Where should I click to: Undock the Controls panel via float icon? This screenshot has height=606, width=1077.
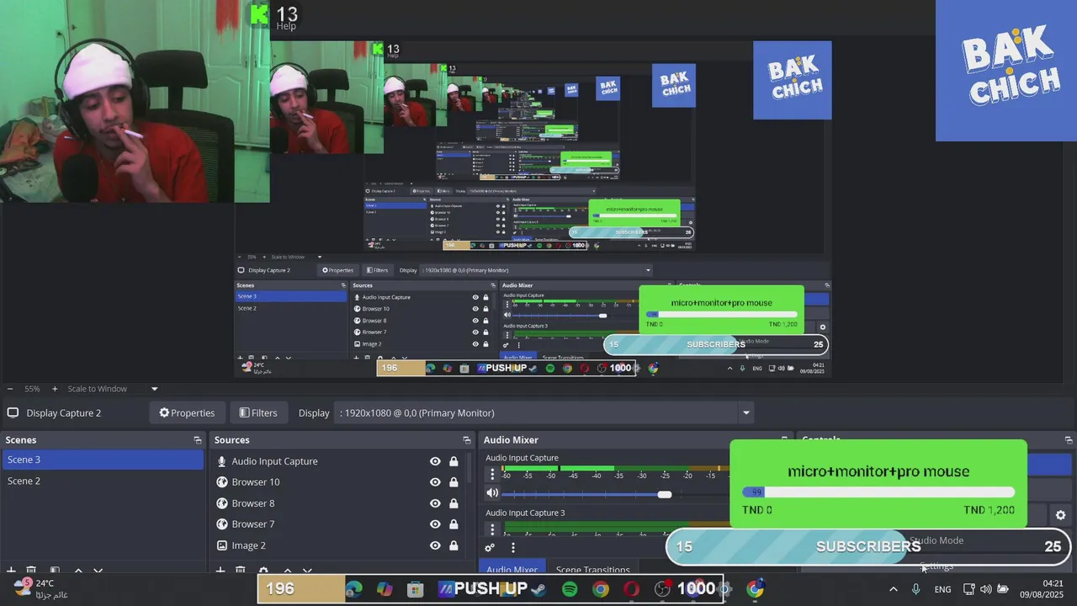pyautogui.click(x=1069, y=440)
